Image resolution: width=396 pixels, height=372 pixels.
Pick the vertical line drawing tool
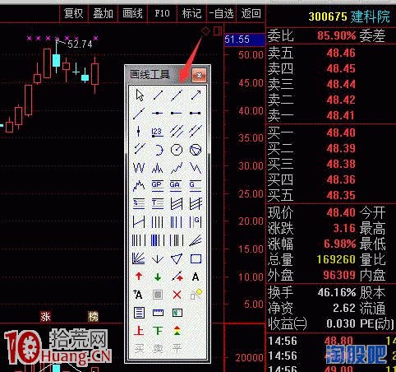click(x=139, y=131)
